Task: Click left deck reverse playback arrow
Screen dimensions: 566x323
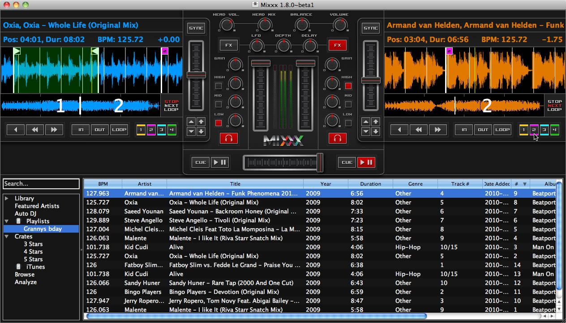Action: [x=16, y=130]
